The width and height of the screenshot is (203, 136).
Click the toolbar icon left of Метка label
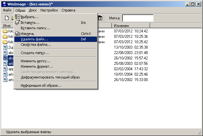coord(100,18)
